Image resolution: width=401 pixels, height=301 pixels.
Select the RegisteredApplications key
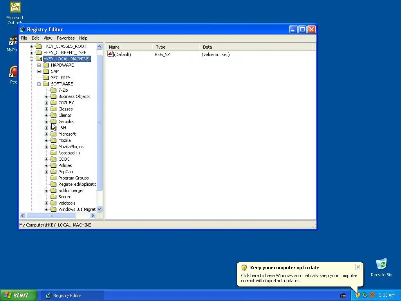click(x=77, y=184)
